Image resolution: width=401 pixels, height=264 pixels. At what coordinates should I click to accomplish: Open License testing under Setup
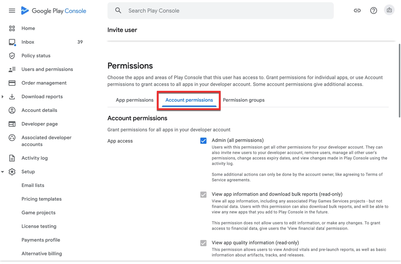[39, 226]
